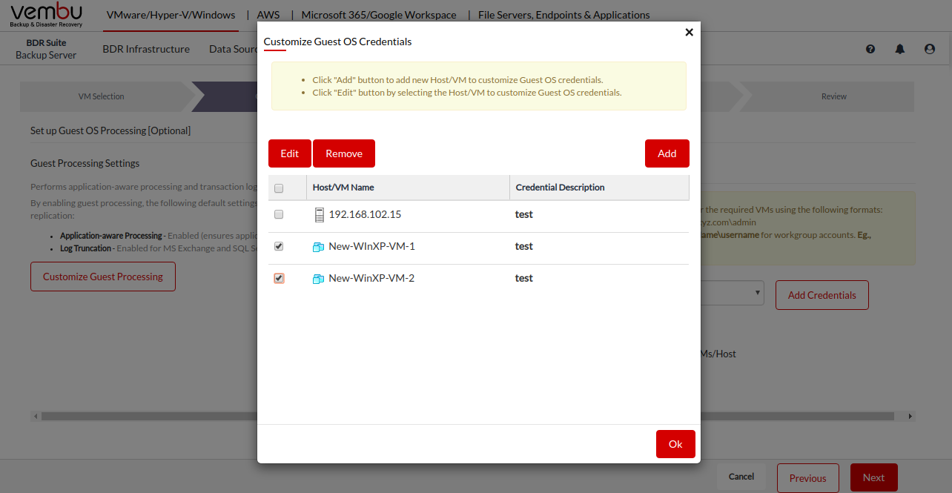
Task: Check the 192.168.102.15 host checkbox
Action: click(x=279, y=214)
